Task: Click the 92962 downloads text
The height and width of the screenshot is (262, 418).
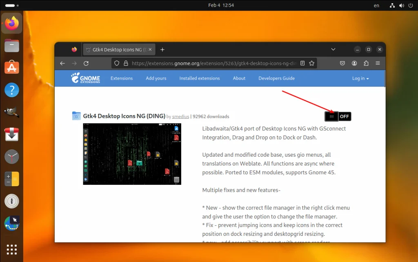Action: tap(211, 116)
